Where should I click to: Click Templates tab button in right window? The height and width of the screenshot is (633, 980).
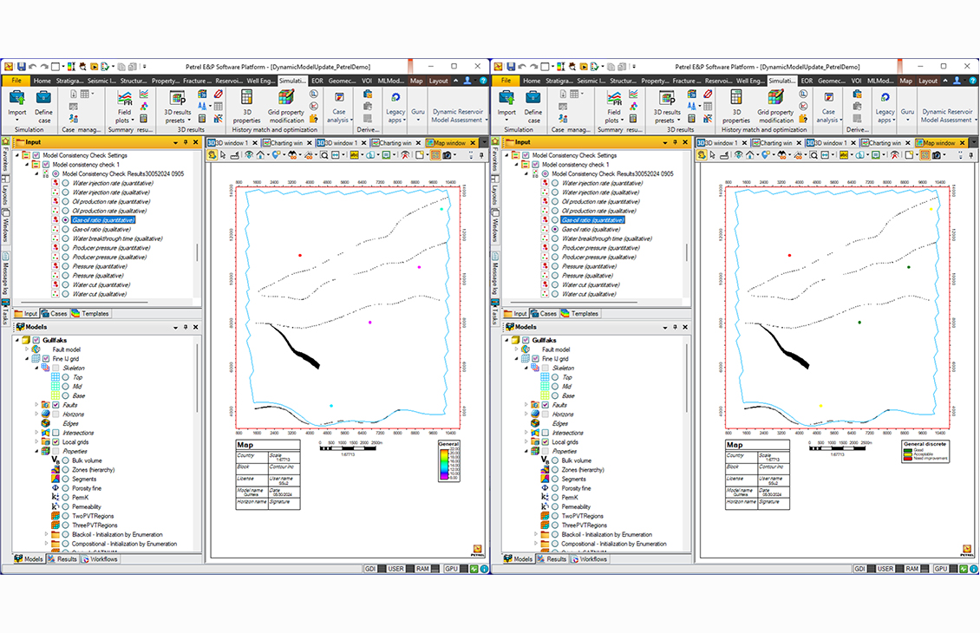pos(580,314)
